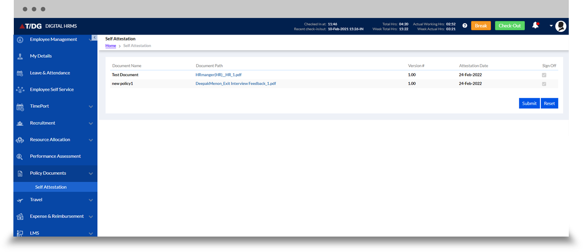Viewport: 583px width, 252px height.
Task: Click the help question mark icon
Action: click(465, 25)
